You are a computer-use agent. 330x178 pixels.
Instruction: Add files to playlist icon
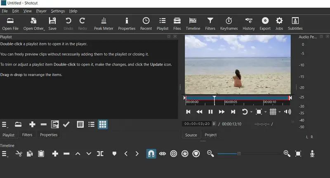18,124
